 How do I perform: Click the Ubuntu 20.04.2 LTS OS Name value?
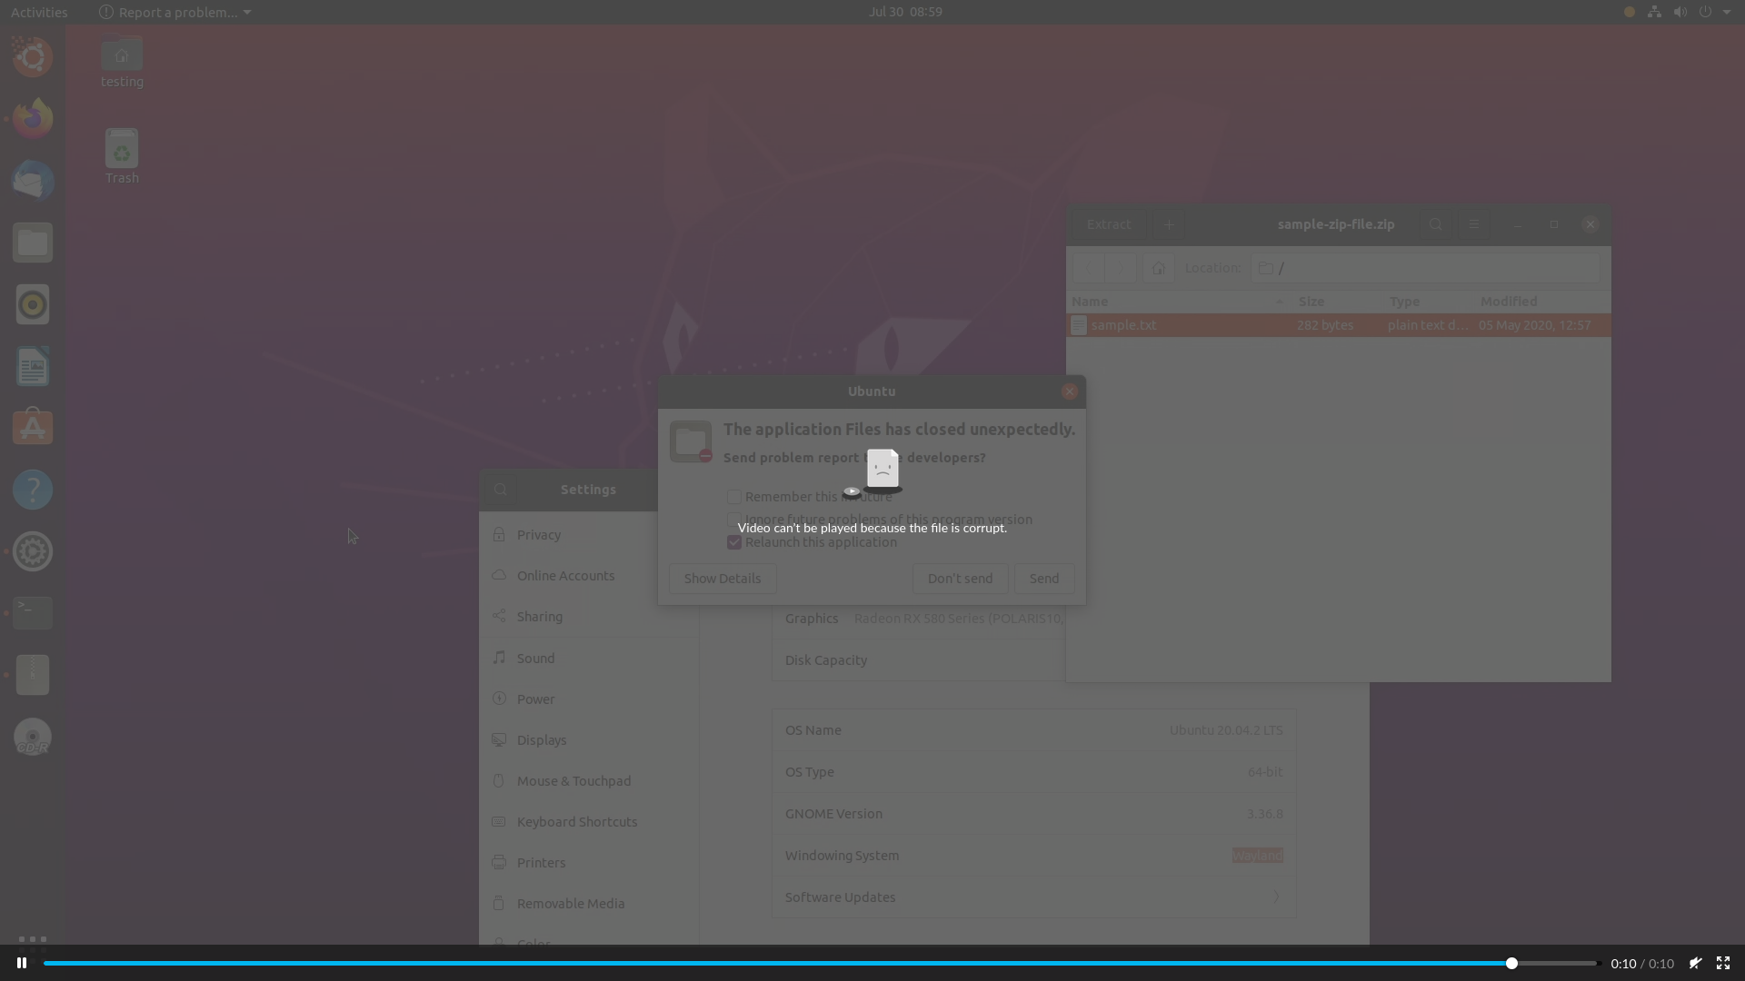coord(1226,730)
